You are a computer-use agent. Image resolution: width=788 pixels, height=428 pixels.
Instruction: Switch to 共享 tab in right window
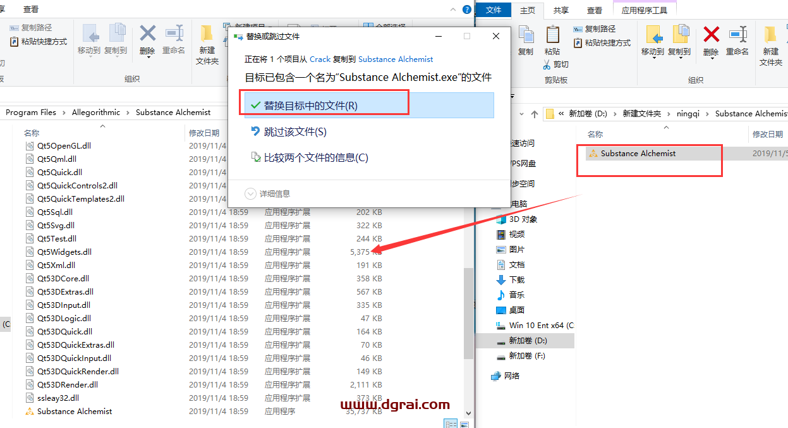point(561,9)
